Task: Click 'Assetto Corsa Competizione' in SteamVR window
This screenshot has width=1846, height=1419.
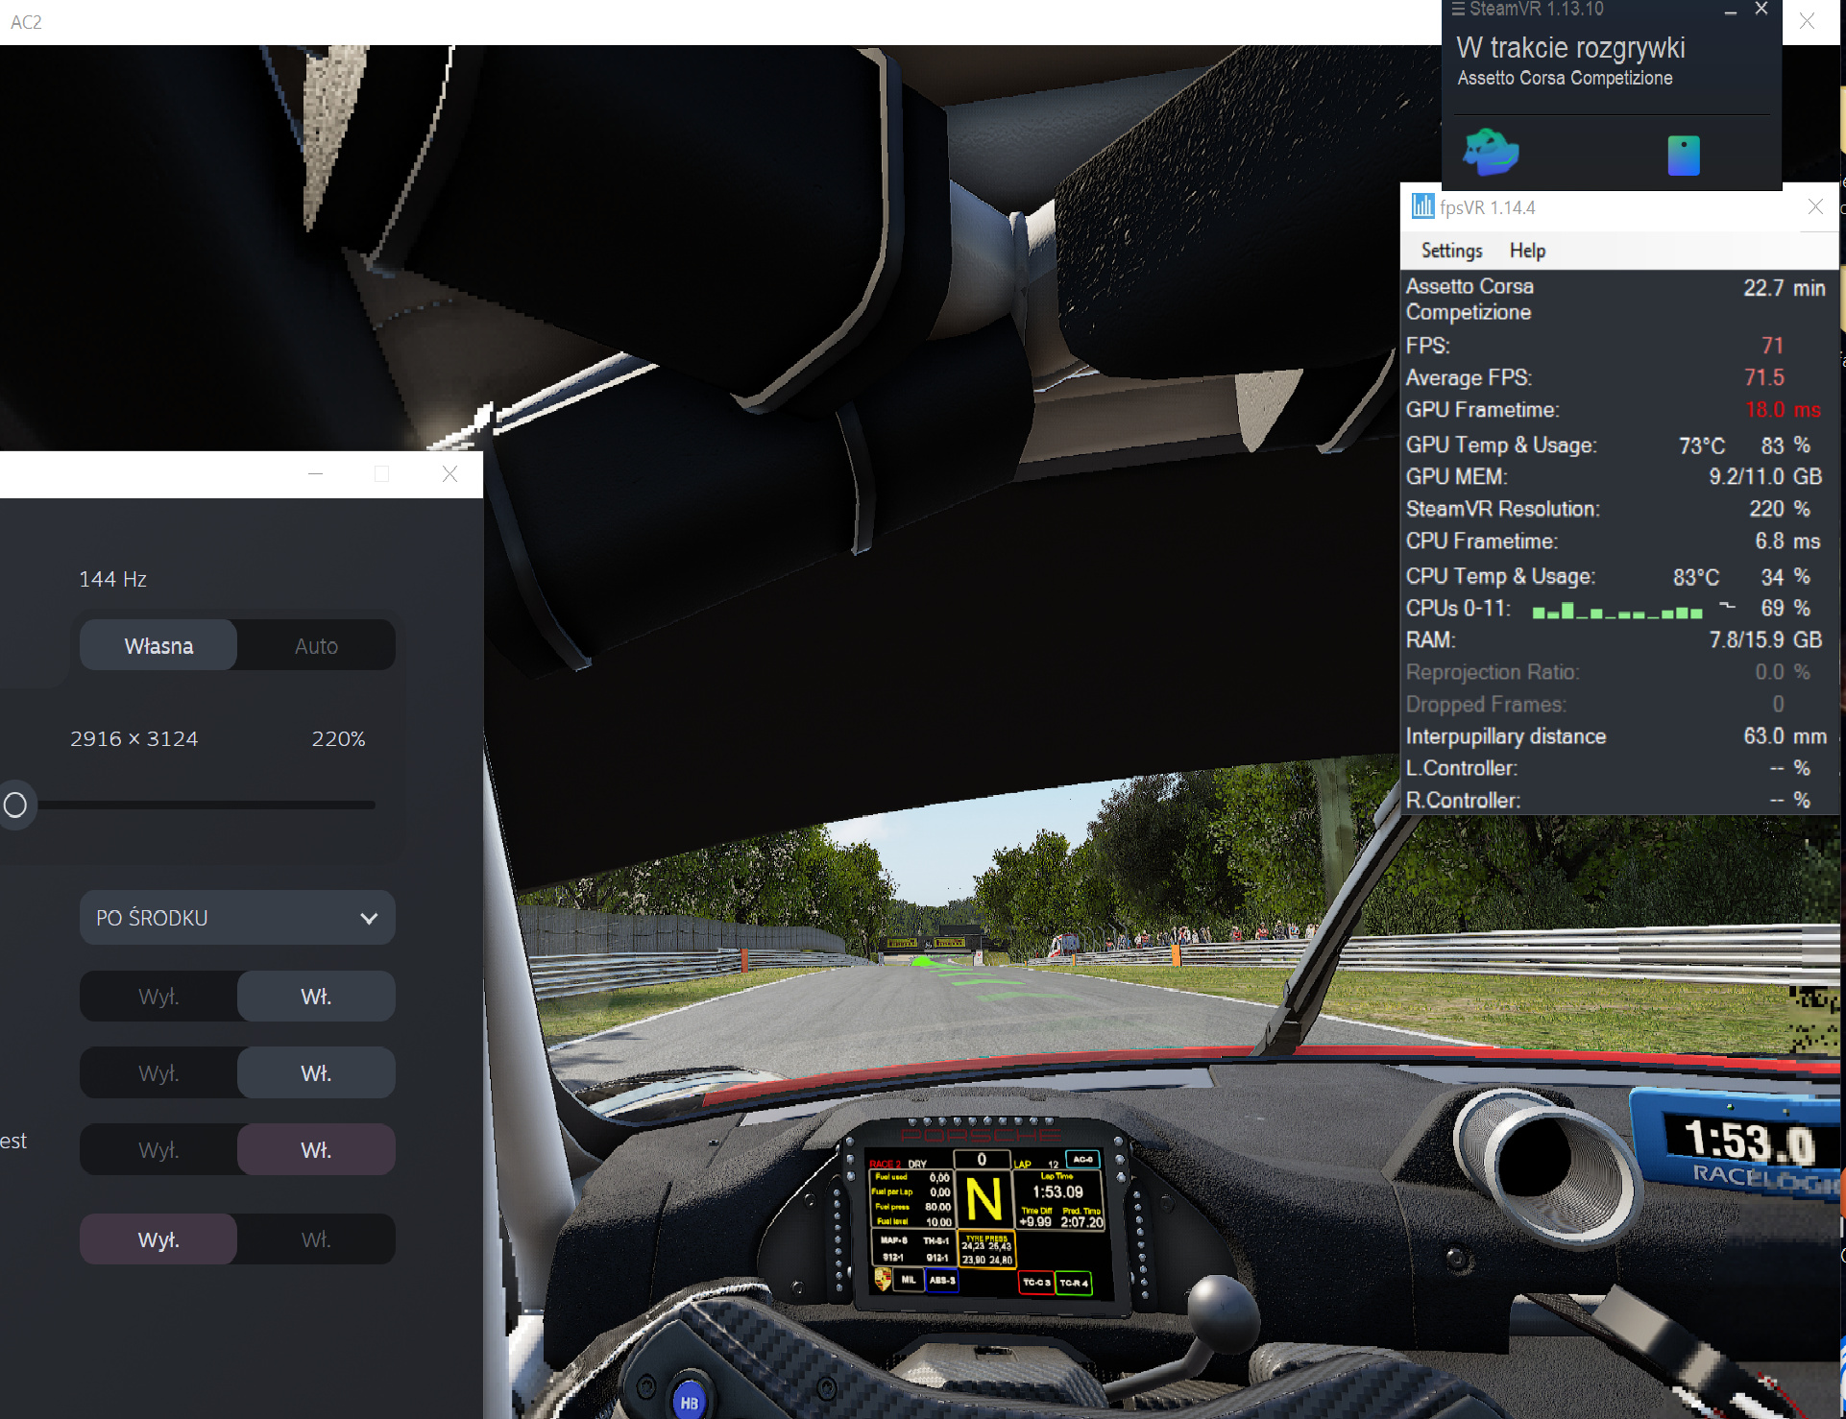Action: (x=1565, y=78)
